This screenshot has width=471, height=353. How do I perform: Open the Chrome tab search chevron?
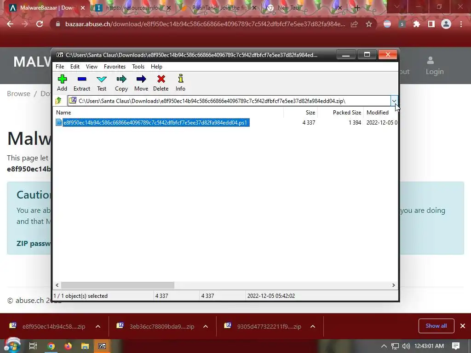click(396, 7)
